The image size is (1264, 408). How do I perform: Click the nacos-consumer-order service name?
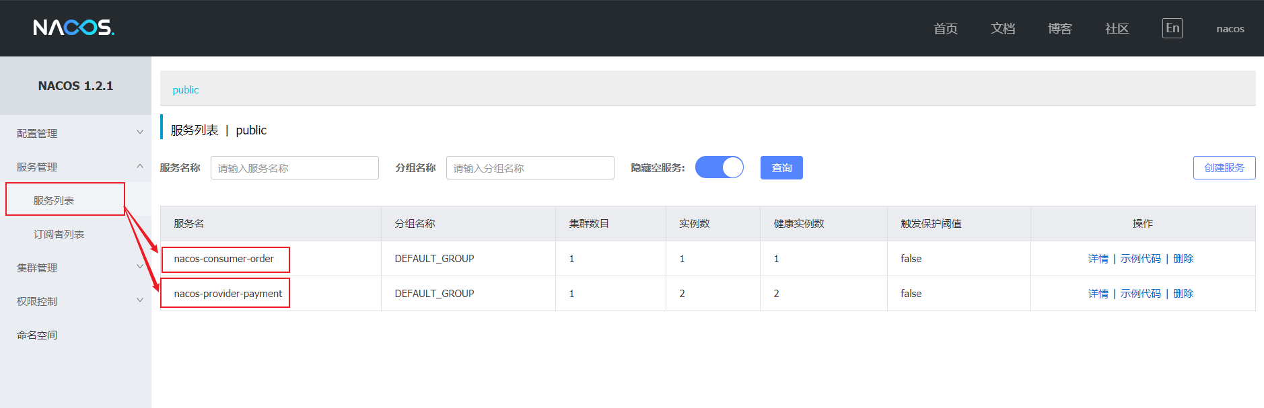(224, 259)
